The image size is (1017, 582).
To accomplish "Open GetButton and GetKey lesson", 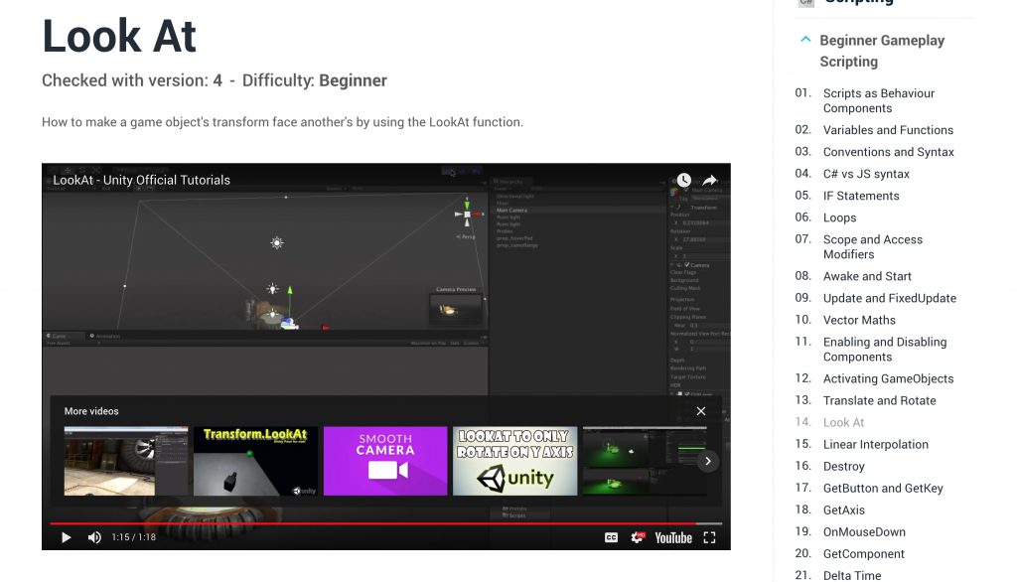I will (x=883, y=489).
